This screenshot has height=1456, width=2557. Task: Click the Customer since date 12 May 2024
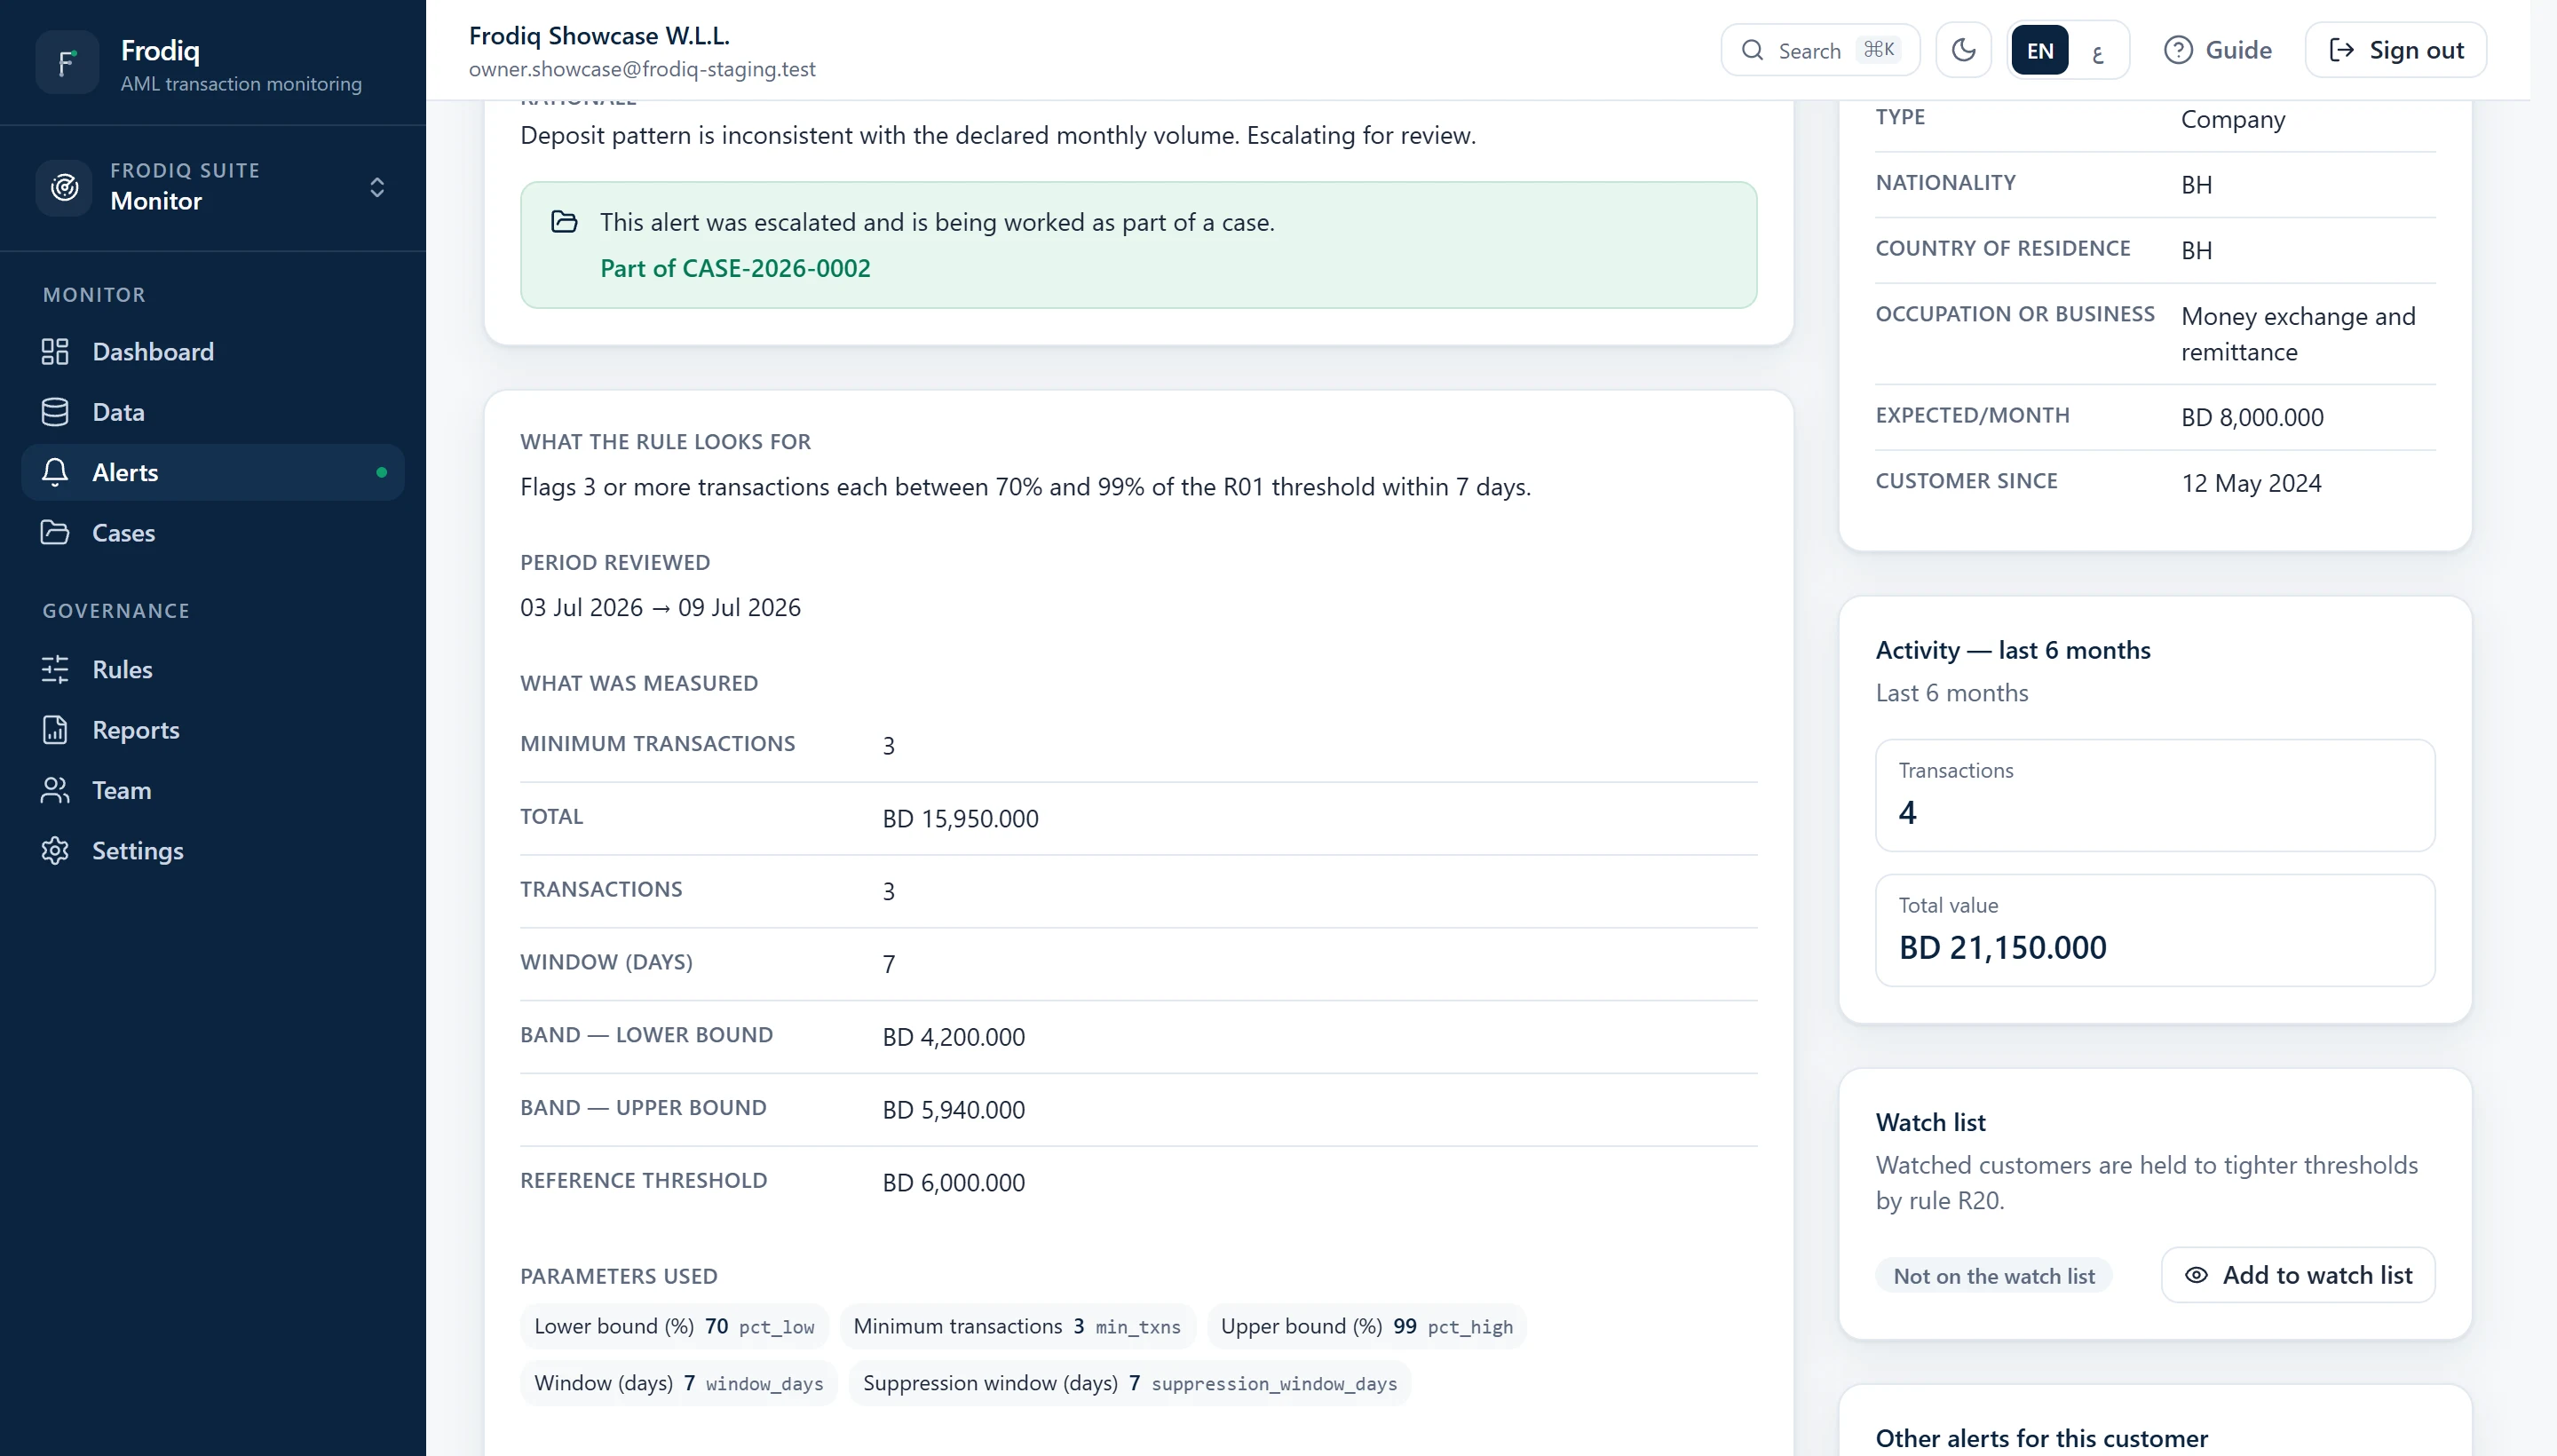tap(2251, 484)
